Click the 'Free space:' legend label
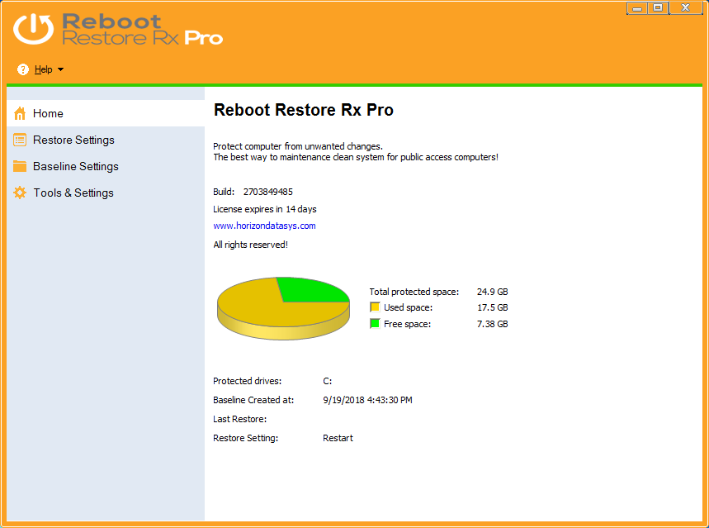This screenshot has height=528, width=709. click(408, 324)
